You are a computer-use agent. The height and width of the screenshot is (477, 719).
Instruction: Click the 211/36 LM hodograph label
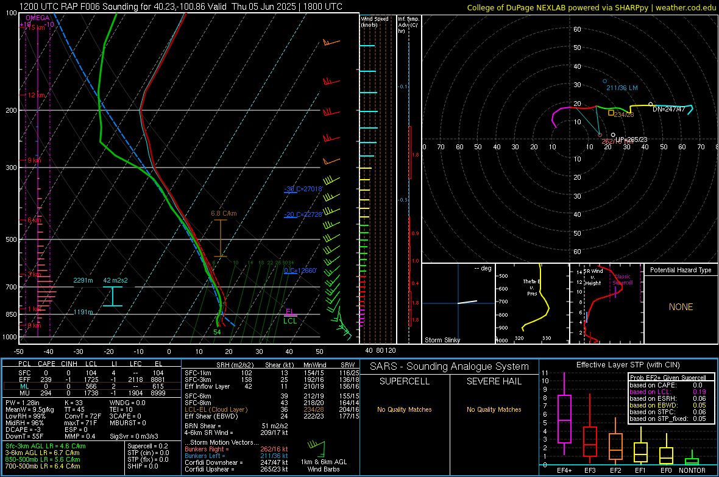[622, 88]
